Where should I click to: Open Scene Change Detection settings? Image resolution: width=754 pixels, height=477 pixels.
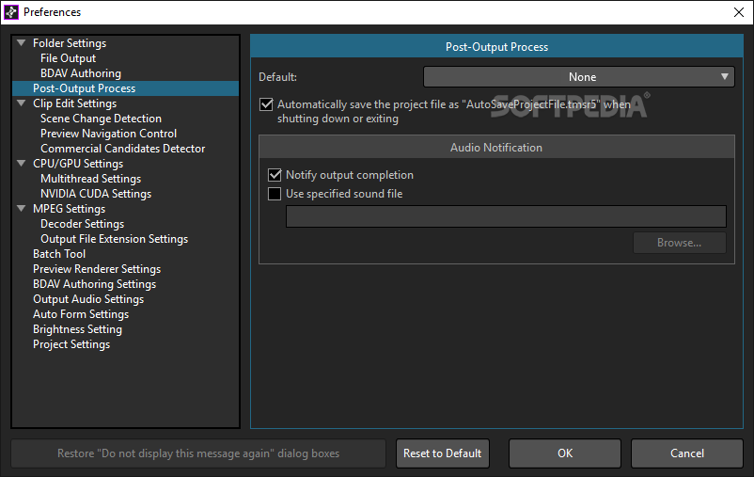point(101,119)
